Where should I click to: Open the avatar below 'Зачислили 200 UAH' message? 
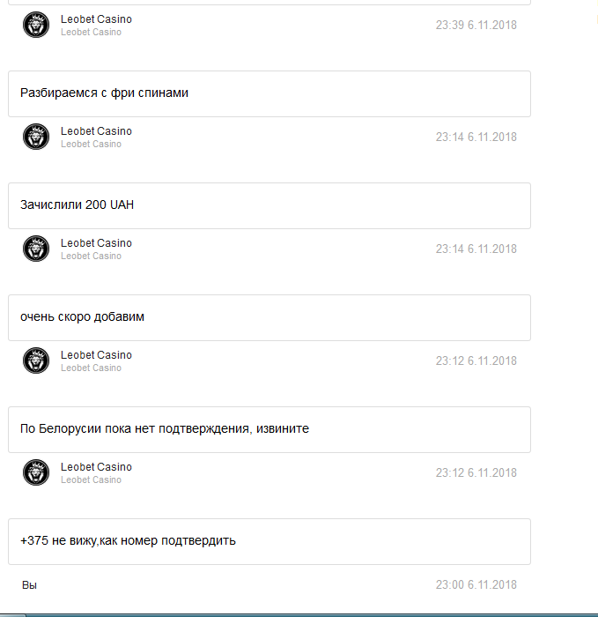tap(36, 249)
